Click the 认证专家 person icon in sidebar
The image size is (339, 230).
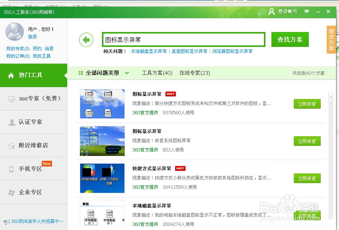(x=11, y=122)
